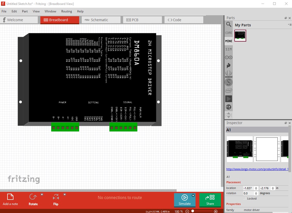292x213 pixels.
Task: Switch to the Schematic tab
Action: 101,20
